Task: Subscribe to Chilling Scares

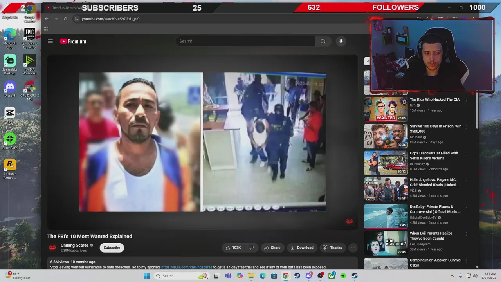Action: [x=112, y=248]
